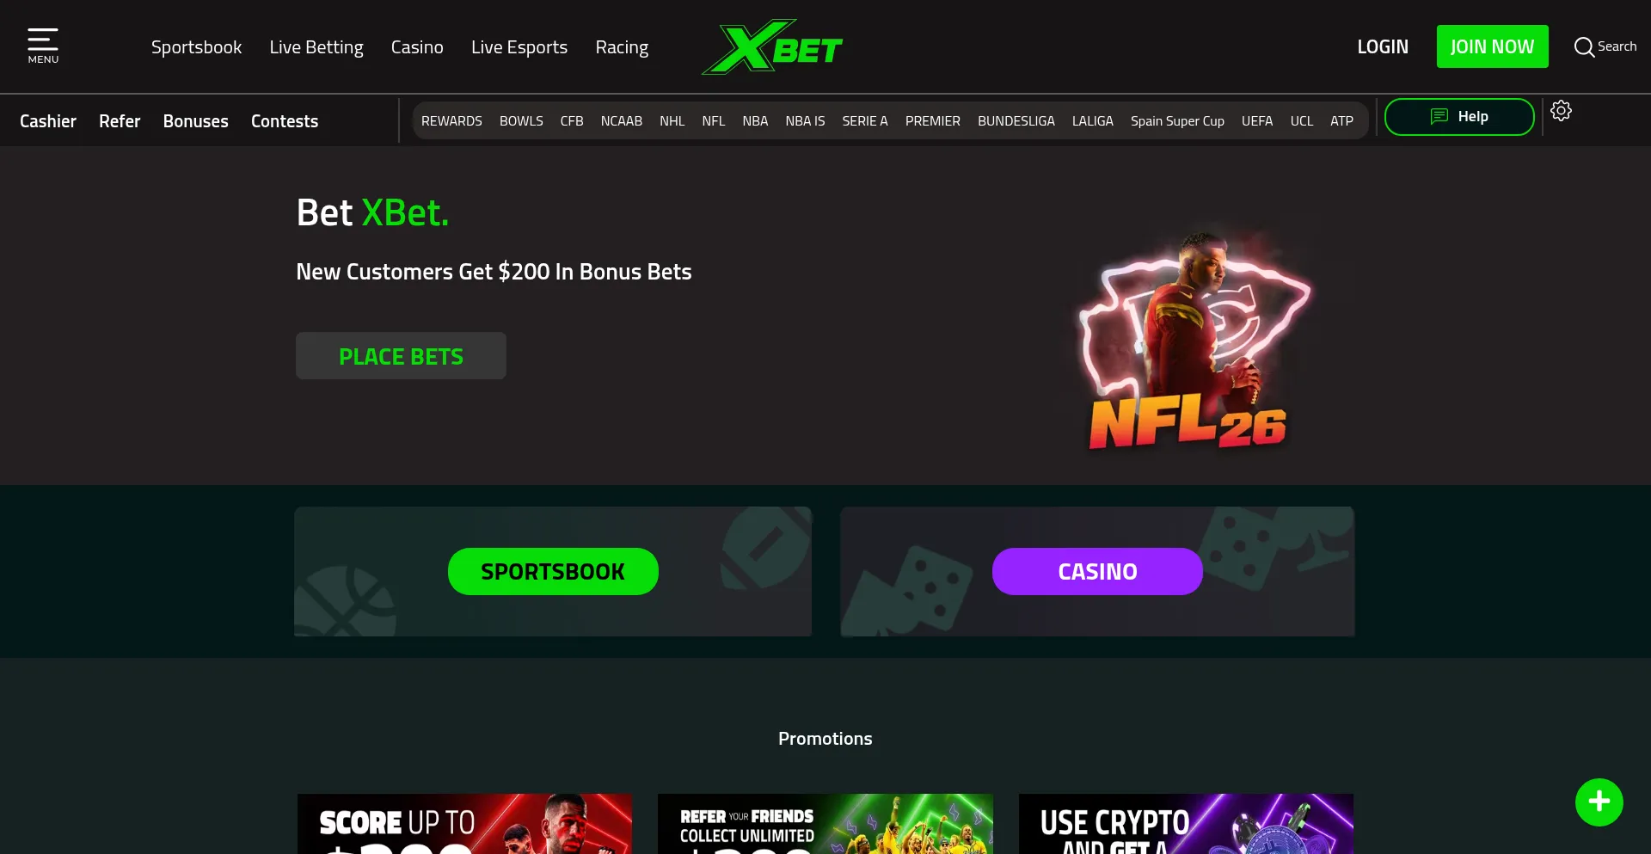Select the Sportsbook nav item
Screen dimensions: 1651x854
coord(196,47)
